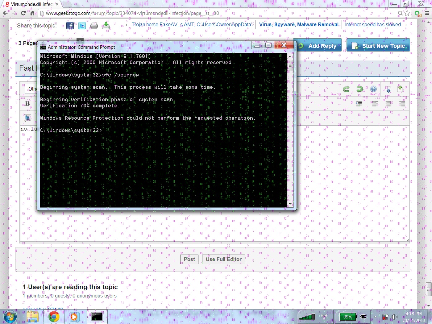Click the 'sfc /scannow' command line text
The height and width of the screenshot is (324, 432).
[120, 75]
